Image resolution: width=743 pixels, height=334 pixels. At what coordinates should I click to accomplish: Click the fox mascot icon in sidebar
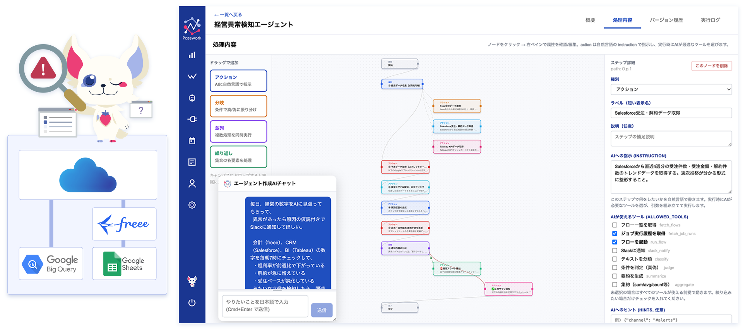click(192, 281)
